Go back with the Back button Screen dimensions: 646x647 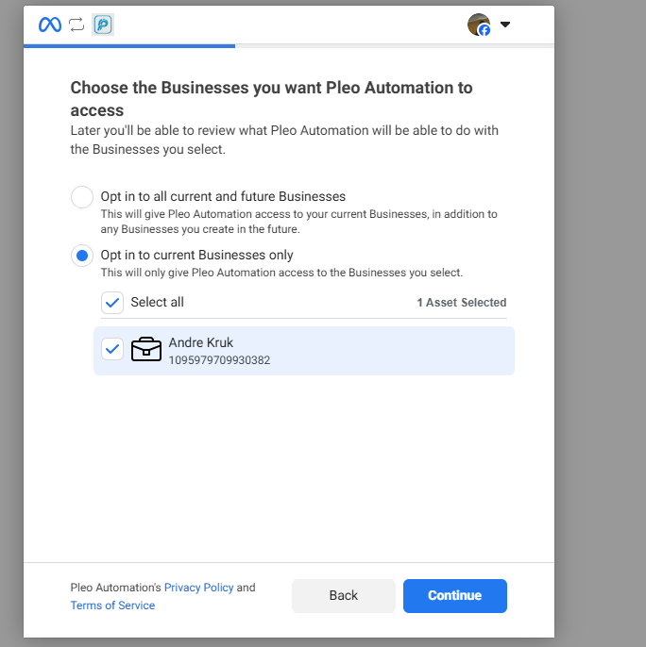[x=344, y=596]
